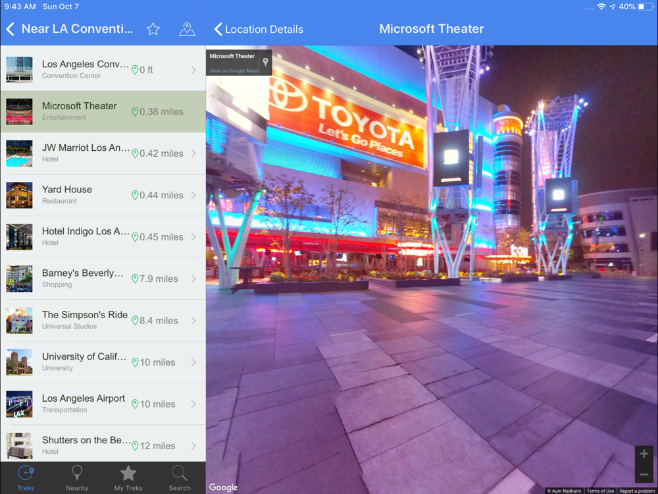Switch to the My Treks tab
The image size is (658, 494).
tap(128, 478)
